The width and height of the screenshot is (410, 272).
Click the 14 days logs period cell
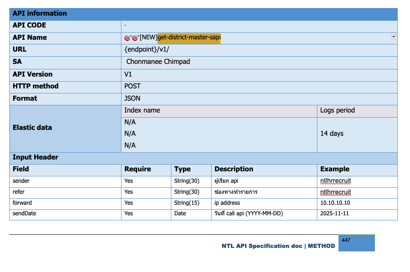click(332, 134)
